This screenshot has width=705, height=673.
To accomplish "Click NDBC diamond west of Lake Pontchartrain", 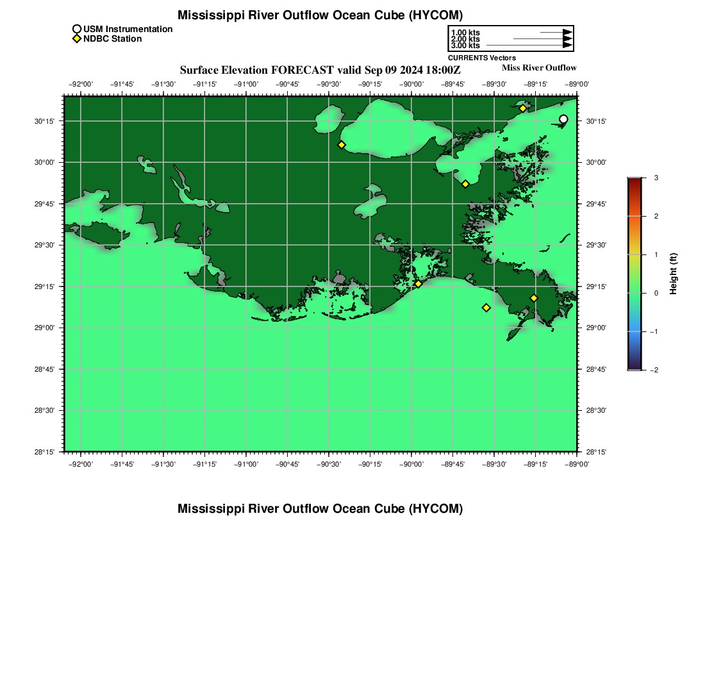I will click(x=342, y=145).
